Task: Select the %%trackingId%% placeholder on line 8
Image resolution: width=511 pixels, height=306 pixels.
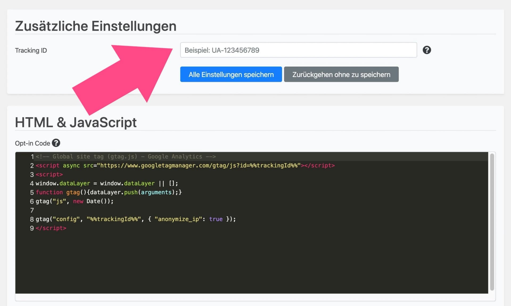Action: [114, 219]
